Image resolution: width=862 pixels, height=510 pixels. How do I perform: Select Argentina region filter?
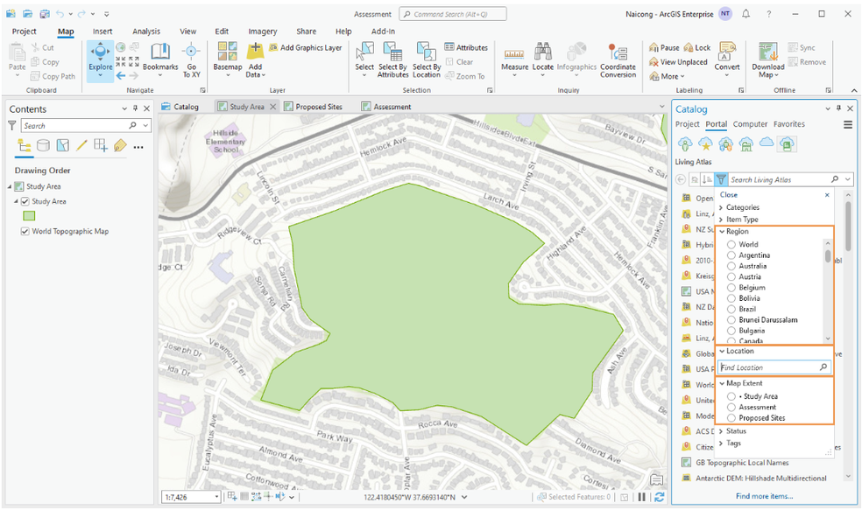click(731, 255)
